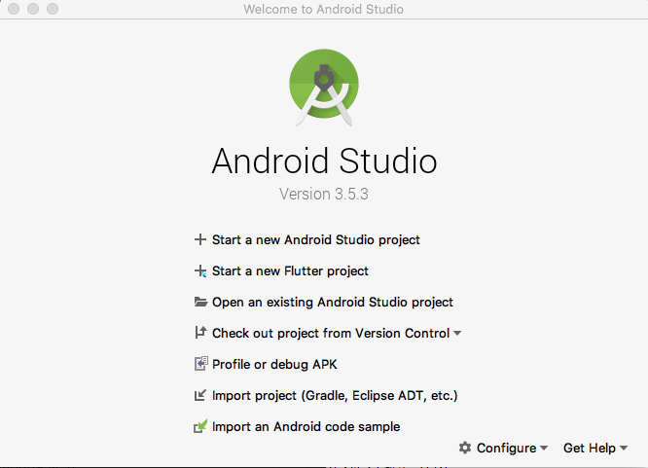The width and height of the screenshot is (648, 468).
Task: Click the Version 3.5.3 text
Action: [324, 194]
